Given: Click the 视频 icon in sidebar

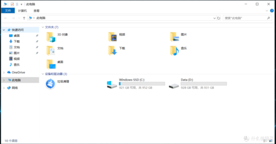Looking at the screenshot, I should [11, 59].
